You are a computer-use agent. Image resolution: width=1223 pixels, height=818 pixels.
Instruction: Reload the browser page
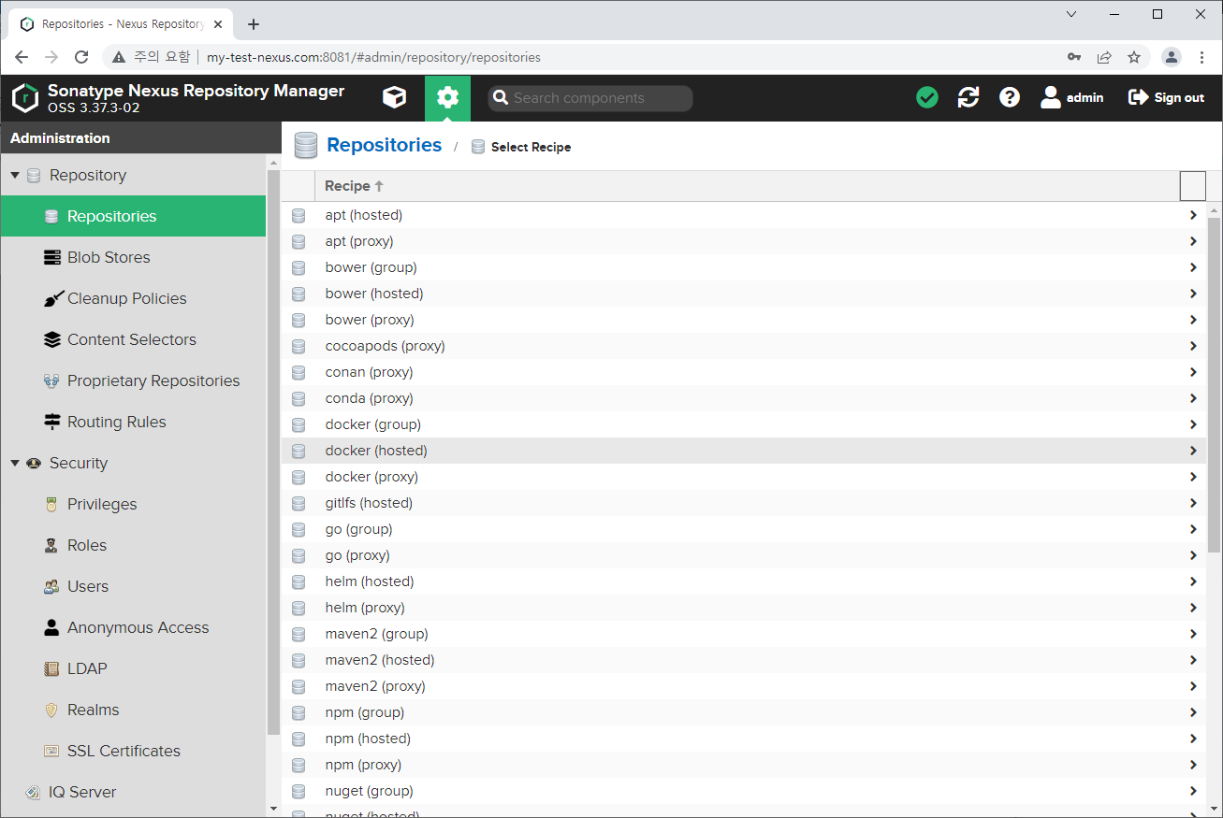[81, 57]
